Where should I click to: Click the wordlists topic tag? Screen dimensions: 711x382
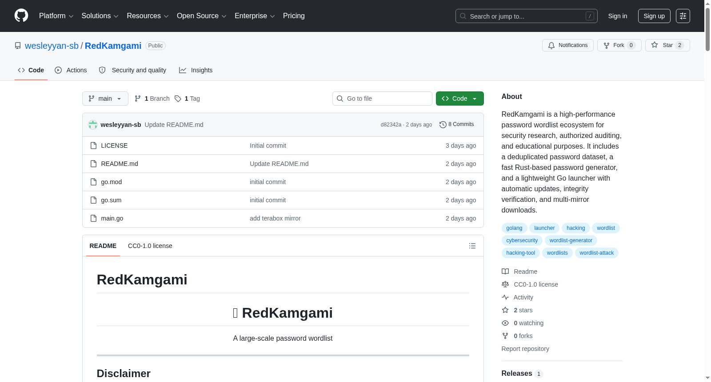(x=557, y=253)
